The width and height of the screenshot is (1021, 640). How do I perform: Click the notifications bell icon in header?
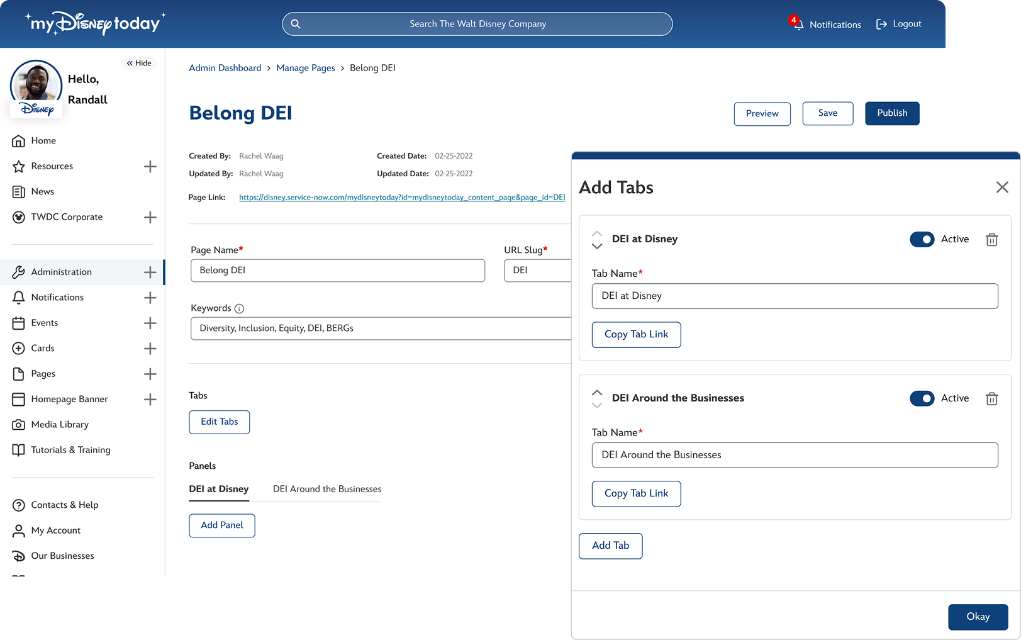[798, 25]
